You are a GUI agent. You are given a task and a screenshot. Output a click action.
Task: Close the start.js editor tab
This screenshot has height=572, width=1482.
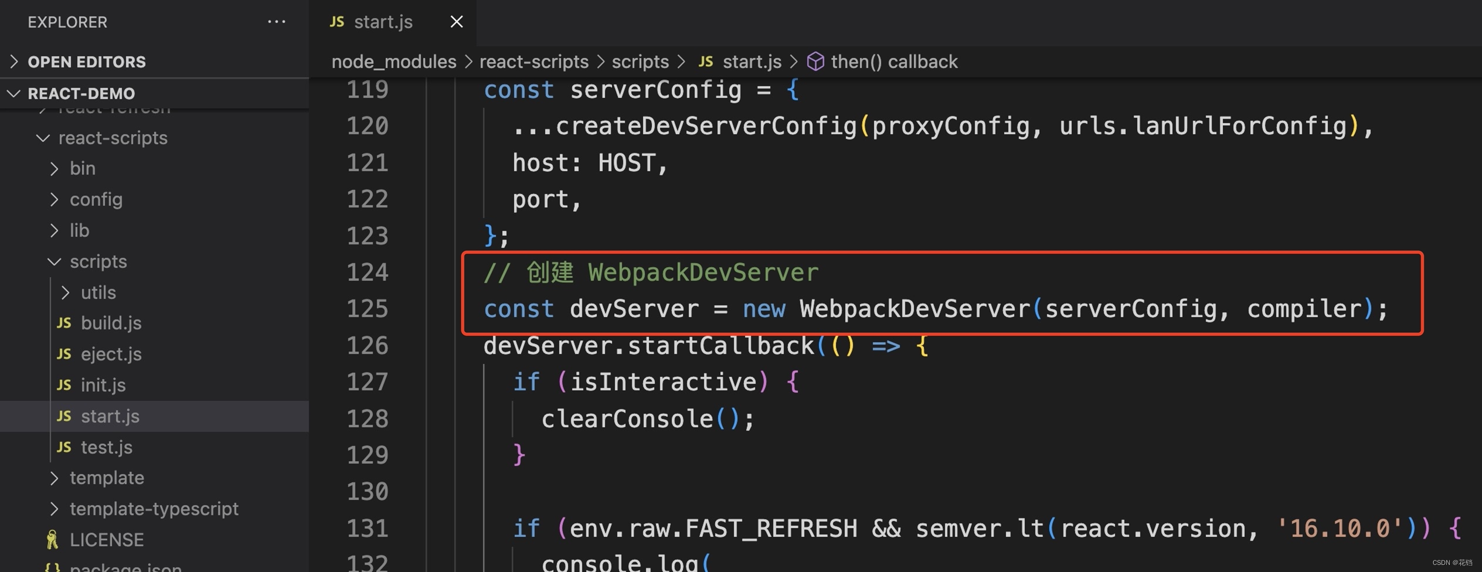pyautogui.click(x=457, y=22)
